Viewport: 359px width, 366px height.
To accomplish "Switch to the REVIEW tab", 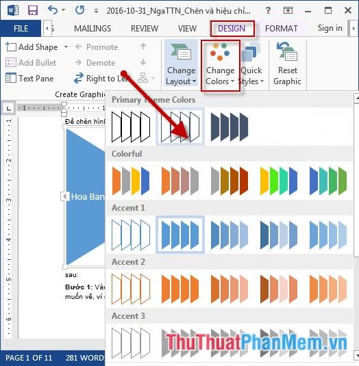I will click(x=145, y=29).
